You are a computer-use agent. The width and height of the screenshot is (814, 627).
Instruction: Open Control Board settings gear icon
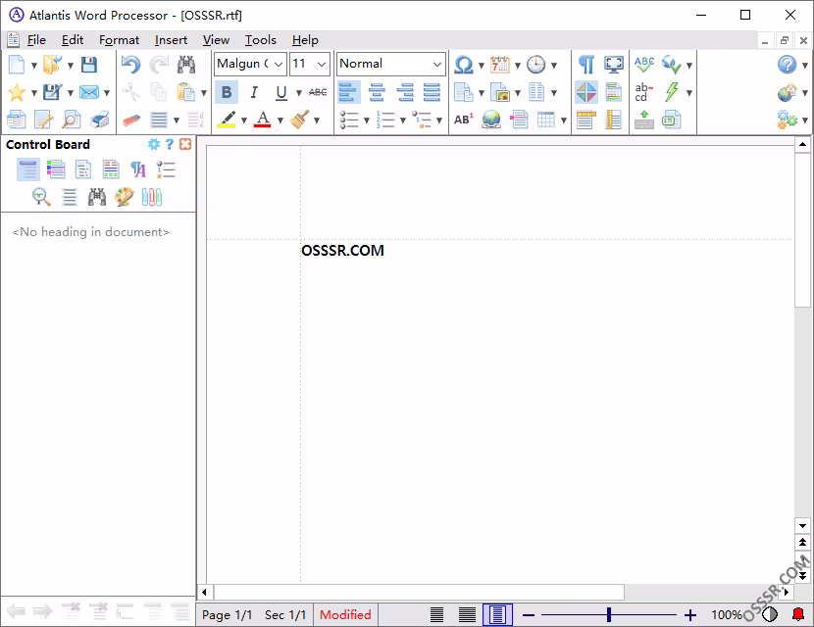(x=154, y=144)
